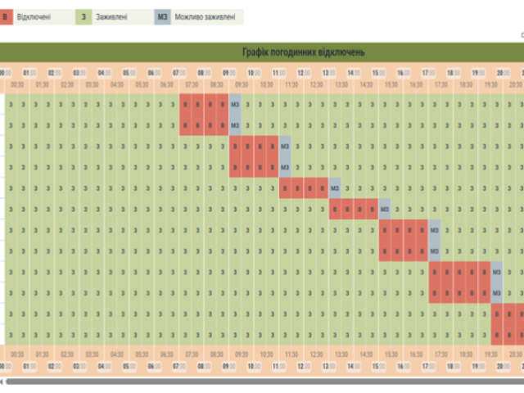Click the first red В cell in the fifth row
This screenshot has width=524, height=393.
pyautogui.click(x=285, y=188)
